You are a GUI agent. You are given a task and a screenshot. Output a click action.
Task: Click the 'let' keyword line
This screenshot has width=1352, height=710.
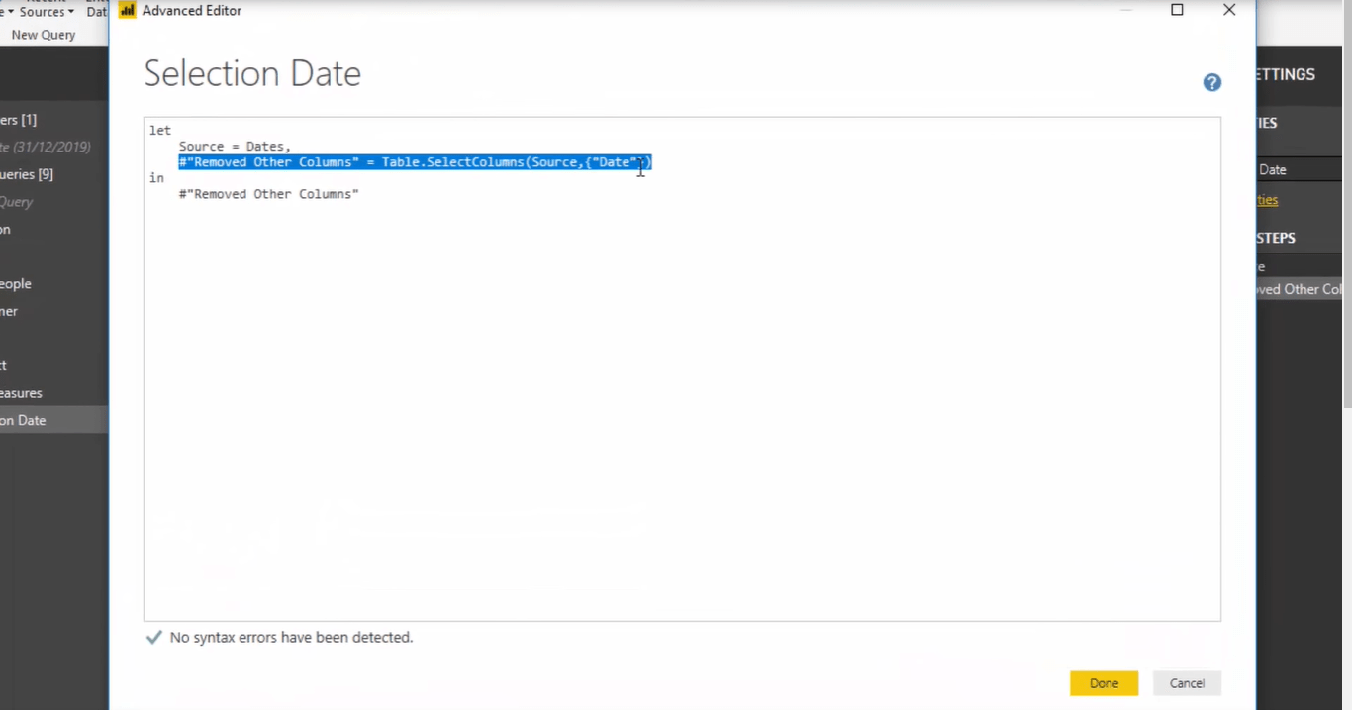[x=160, y=131]
